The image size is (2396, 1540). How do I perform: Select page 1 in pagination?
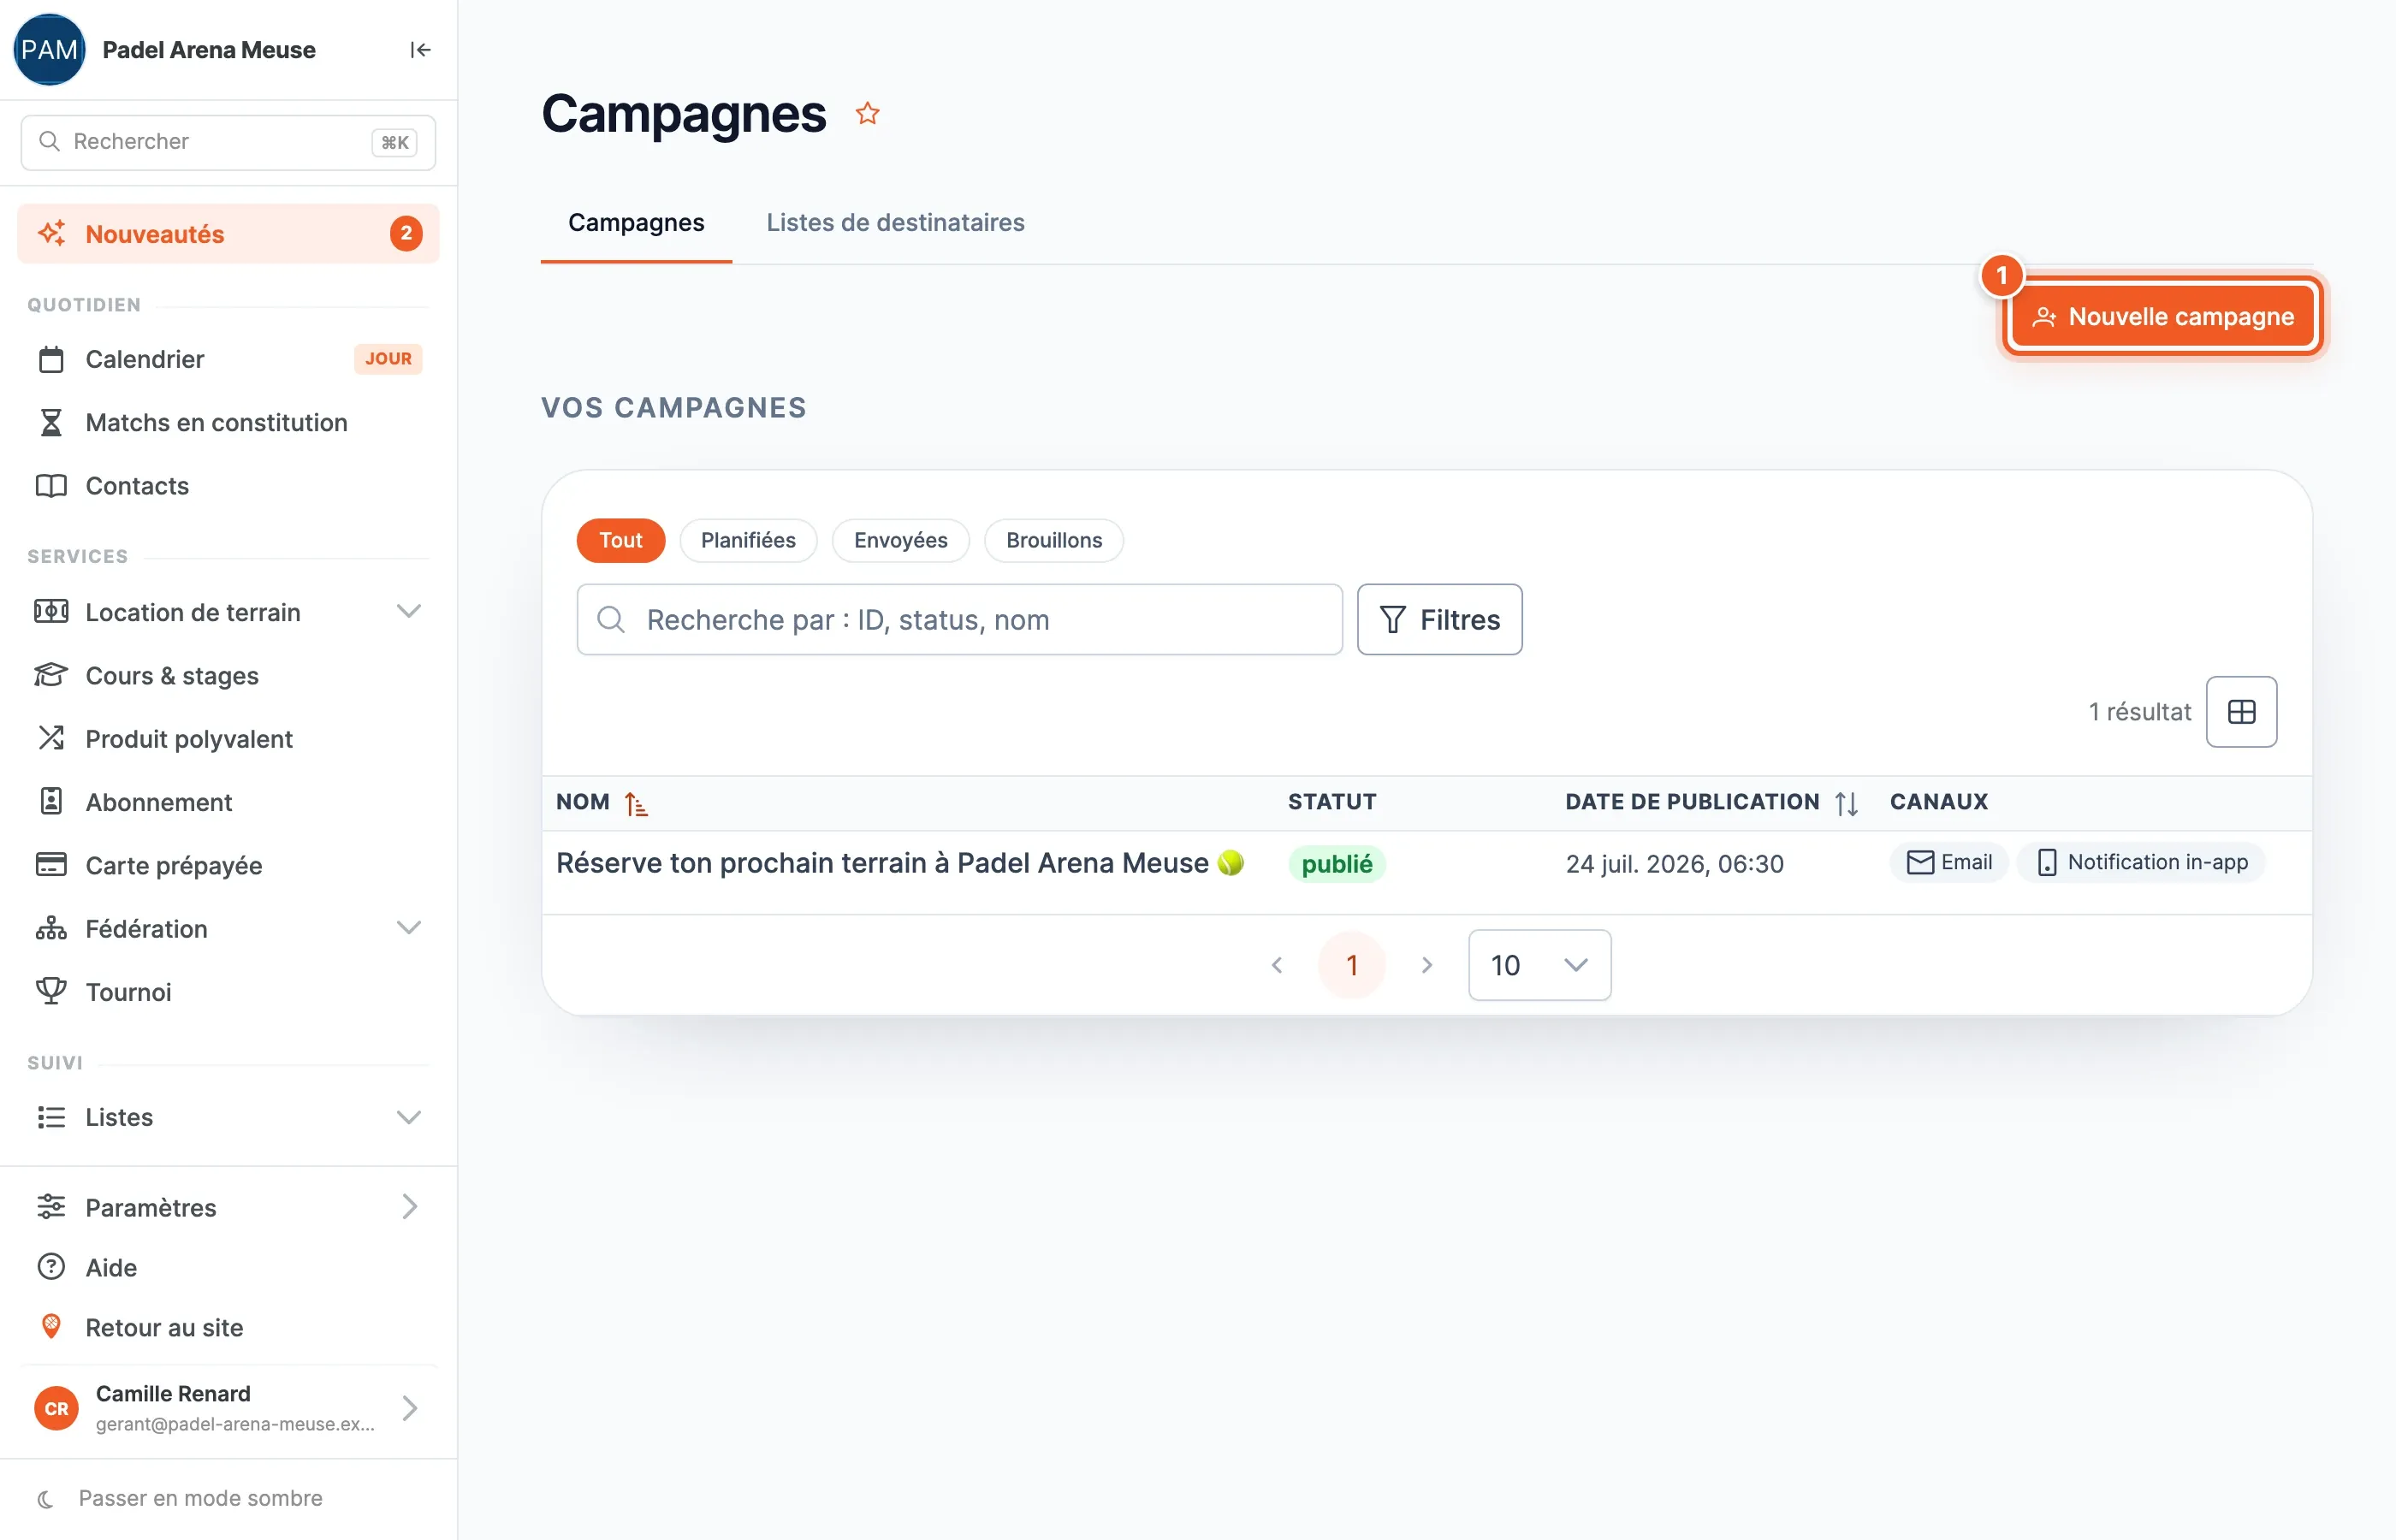click(x=1352, y=965)
